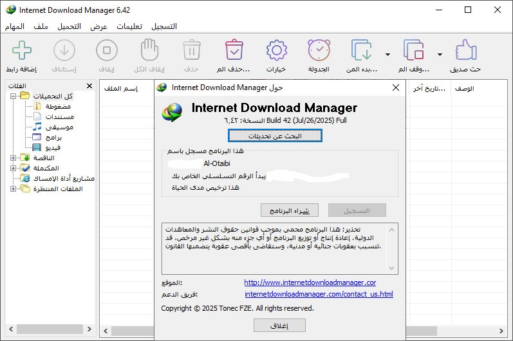The image size is (513, 341).
Task: Expand the الناقصة tree node
Action: (13, 158)
